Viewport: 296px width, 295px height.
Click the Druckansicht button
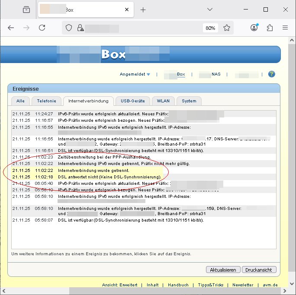click(x=258, y=270)
